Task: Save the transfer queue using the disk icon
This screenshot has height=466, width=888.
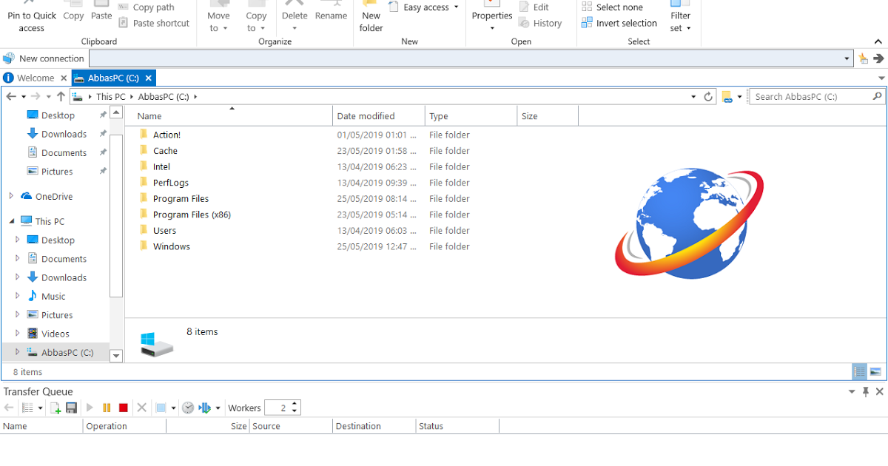Action: (71, 408)
